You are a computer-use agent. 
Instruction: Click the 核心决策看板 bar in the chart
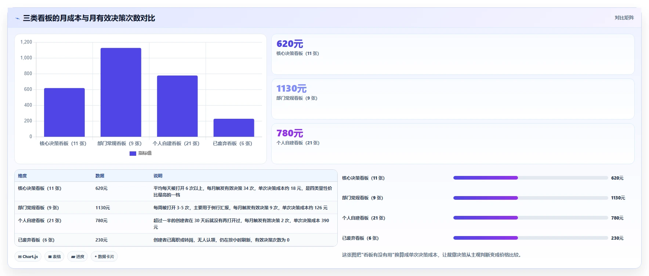[64, 113]
